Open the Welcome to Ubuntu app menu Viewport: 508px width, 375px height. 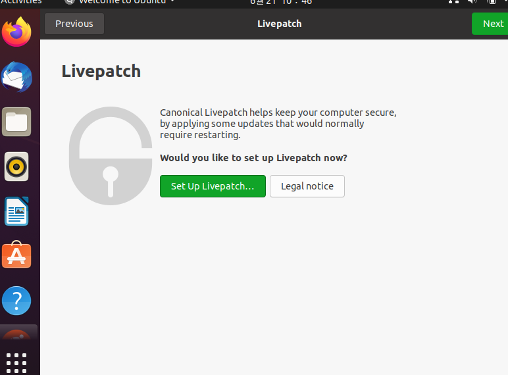pos(120,2)
